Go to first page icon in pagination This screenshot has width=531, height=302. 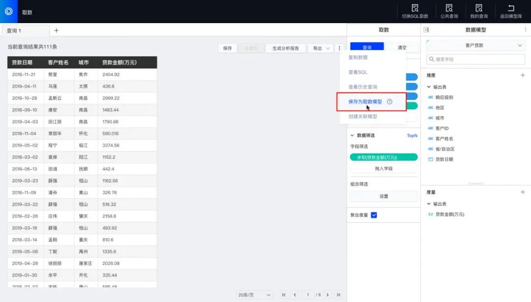[284, 295]
